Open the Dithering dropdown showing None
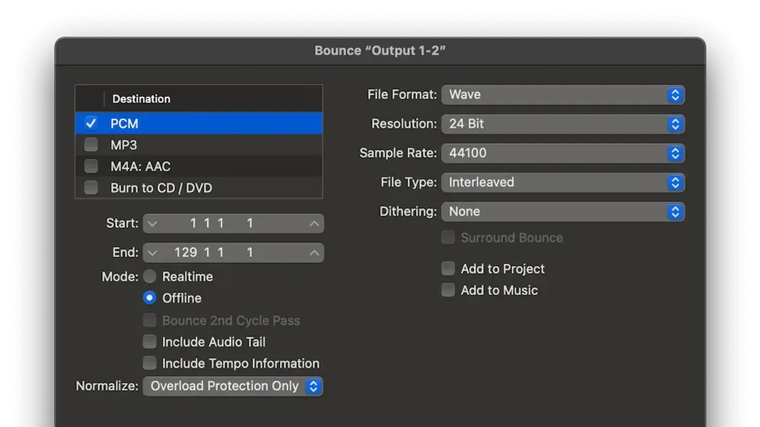 [563, 211]
